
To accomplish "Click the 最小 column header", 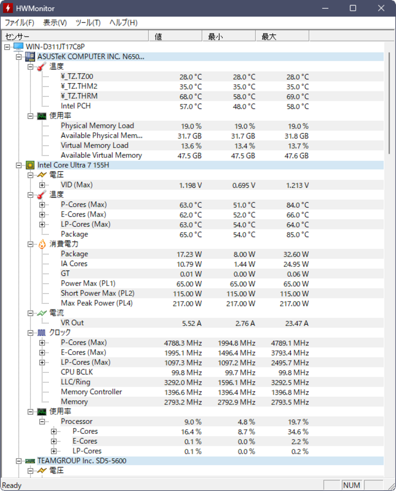I will coord(229,36).
